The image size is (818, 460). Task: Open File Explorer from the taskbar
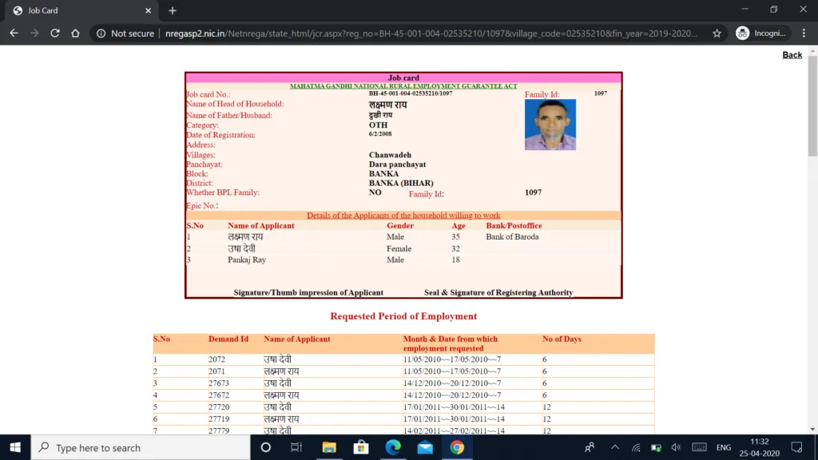330,449
